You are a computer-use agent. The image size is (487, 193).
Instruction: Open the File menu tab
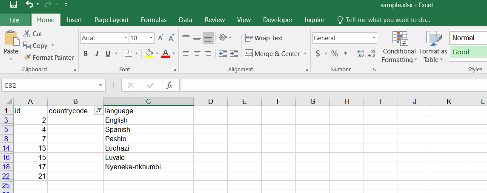(x=14, y=20)
